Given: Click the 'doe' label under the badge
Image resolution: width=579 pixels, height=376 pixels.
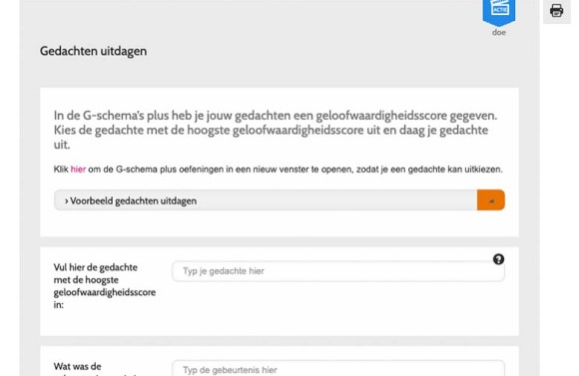Looking at the screenshot, I should point(499,33).
